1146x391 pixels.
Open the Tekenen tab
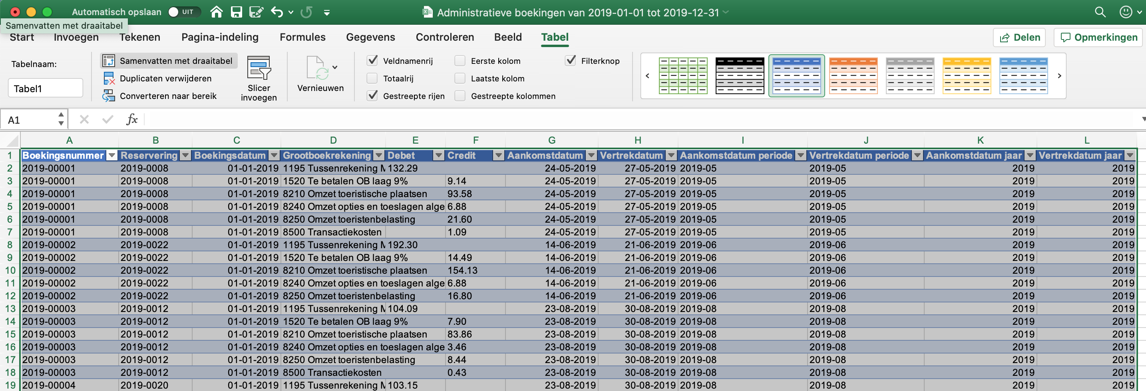click(x=140, y=38)
